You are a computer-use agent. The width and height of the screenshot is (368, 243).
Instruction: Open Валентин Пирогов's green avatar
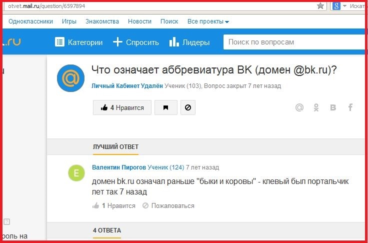[76, 173]
